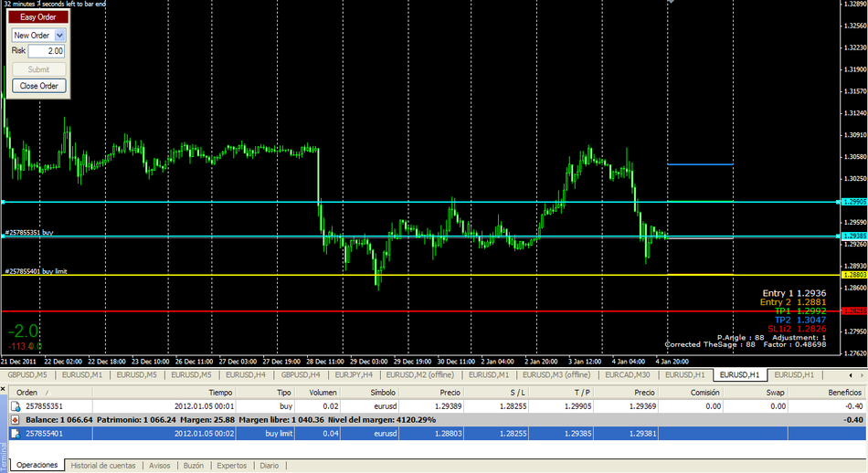Sort orders by the Tiempo column header

220,392
